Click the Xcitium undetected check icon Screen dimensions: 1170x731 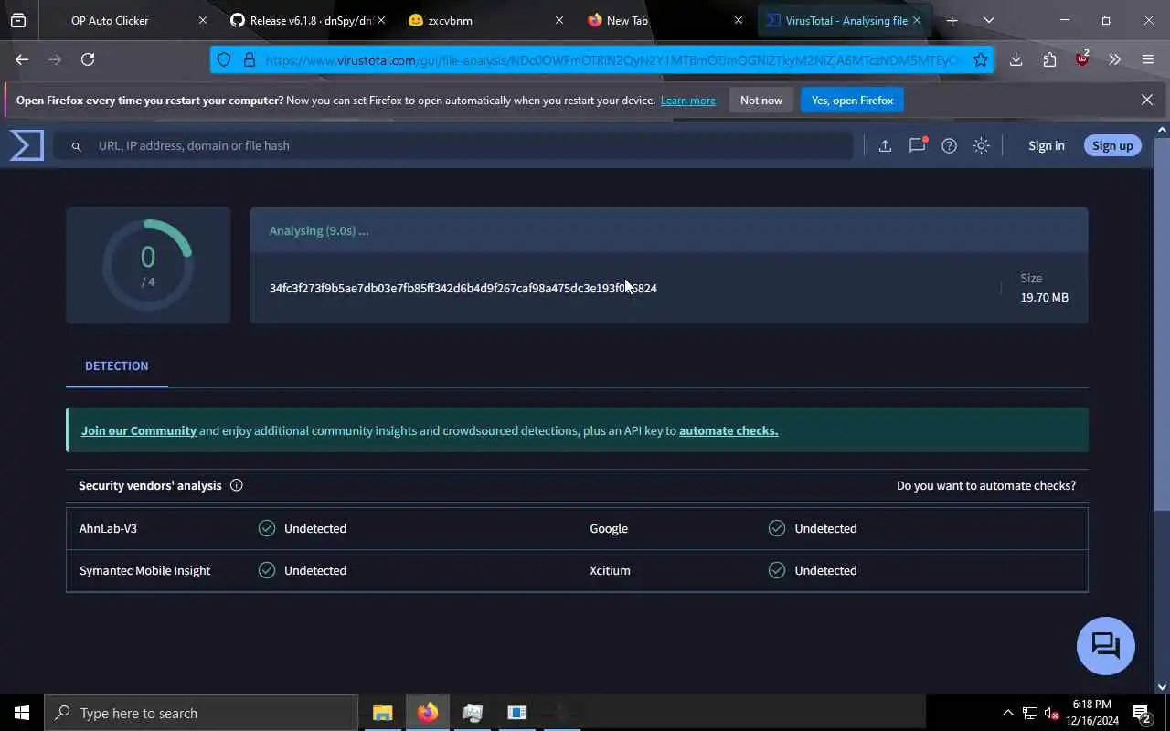pos(777,570)
